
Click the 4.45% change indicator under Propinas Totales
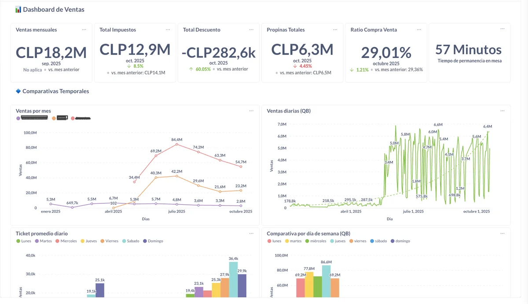pyautogui.click(x=302, y=66)
